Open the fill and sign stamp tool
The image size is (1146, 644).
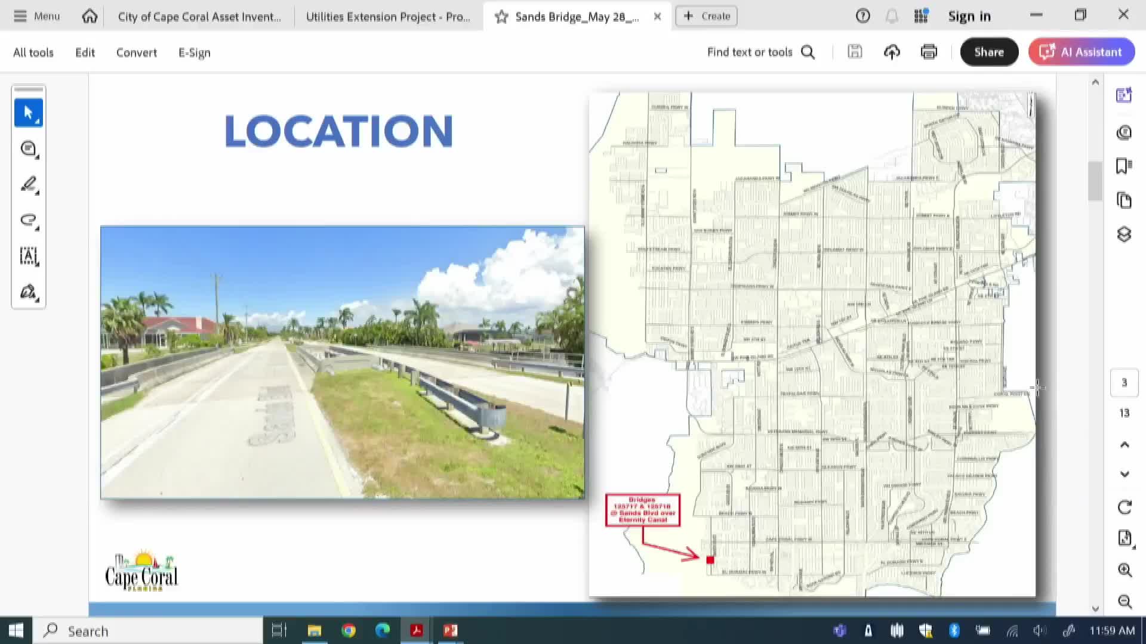point(28,292)
